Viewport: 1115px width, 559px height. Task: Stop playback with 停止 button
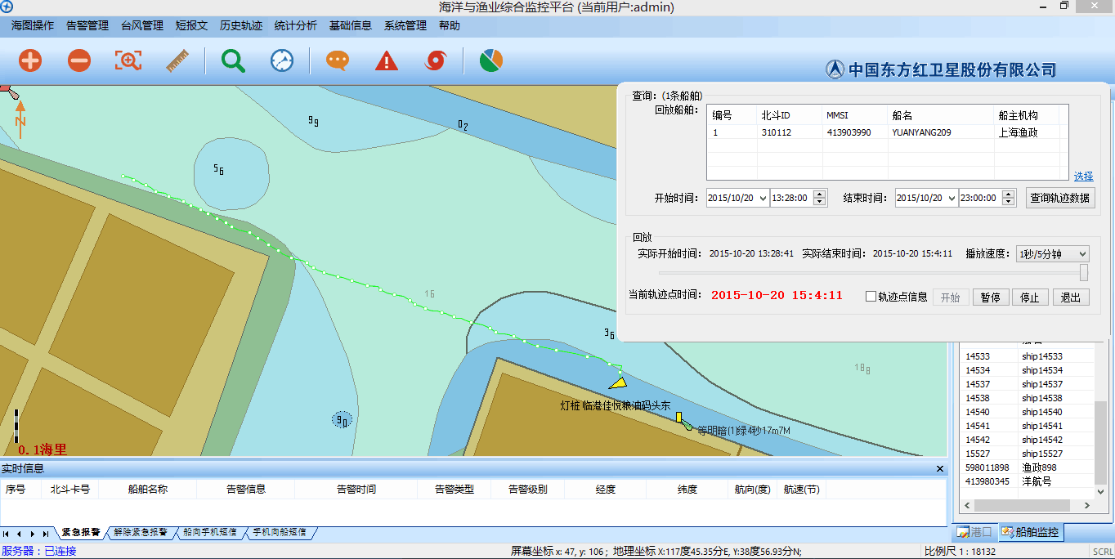1030,297
